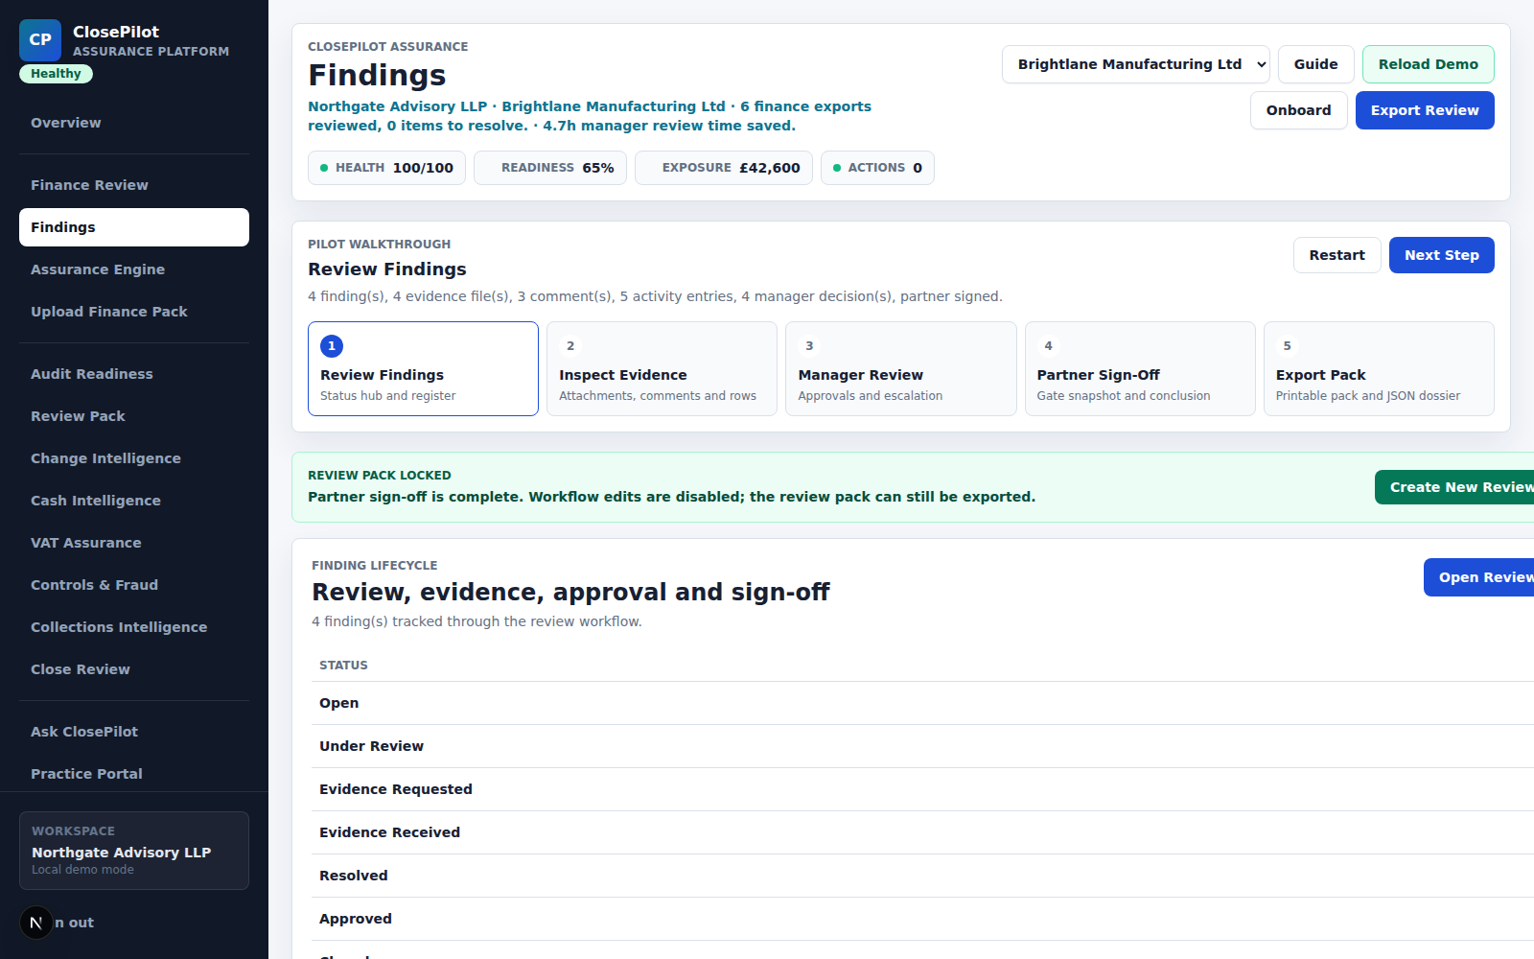Click the Onboard button
The width and height of the screenshot is (1534, 959).
(1298, 110)
